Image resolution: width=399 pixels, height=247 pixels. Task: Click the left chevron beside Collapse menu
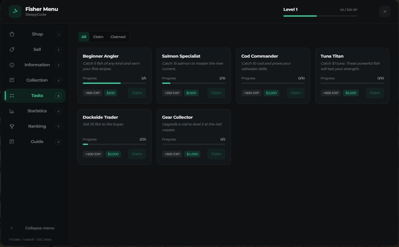[x=12, y=228]
